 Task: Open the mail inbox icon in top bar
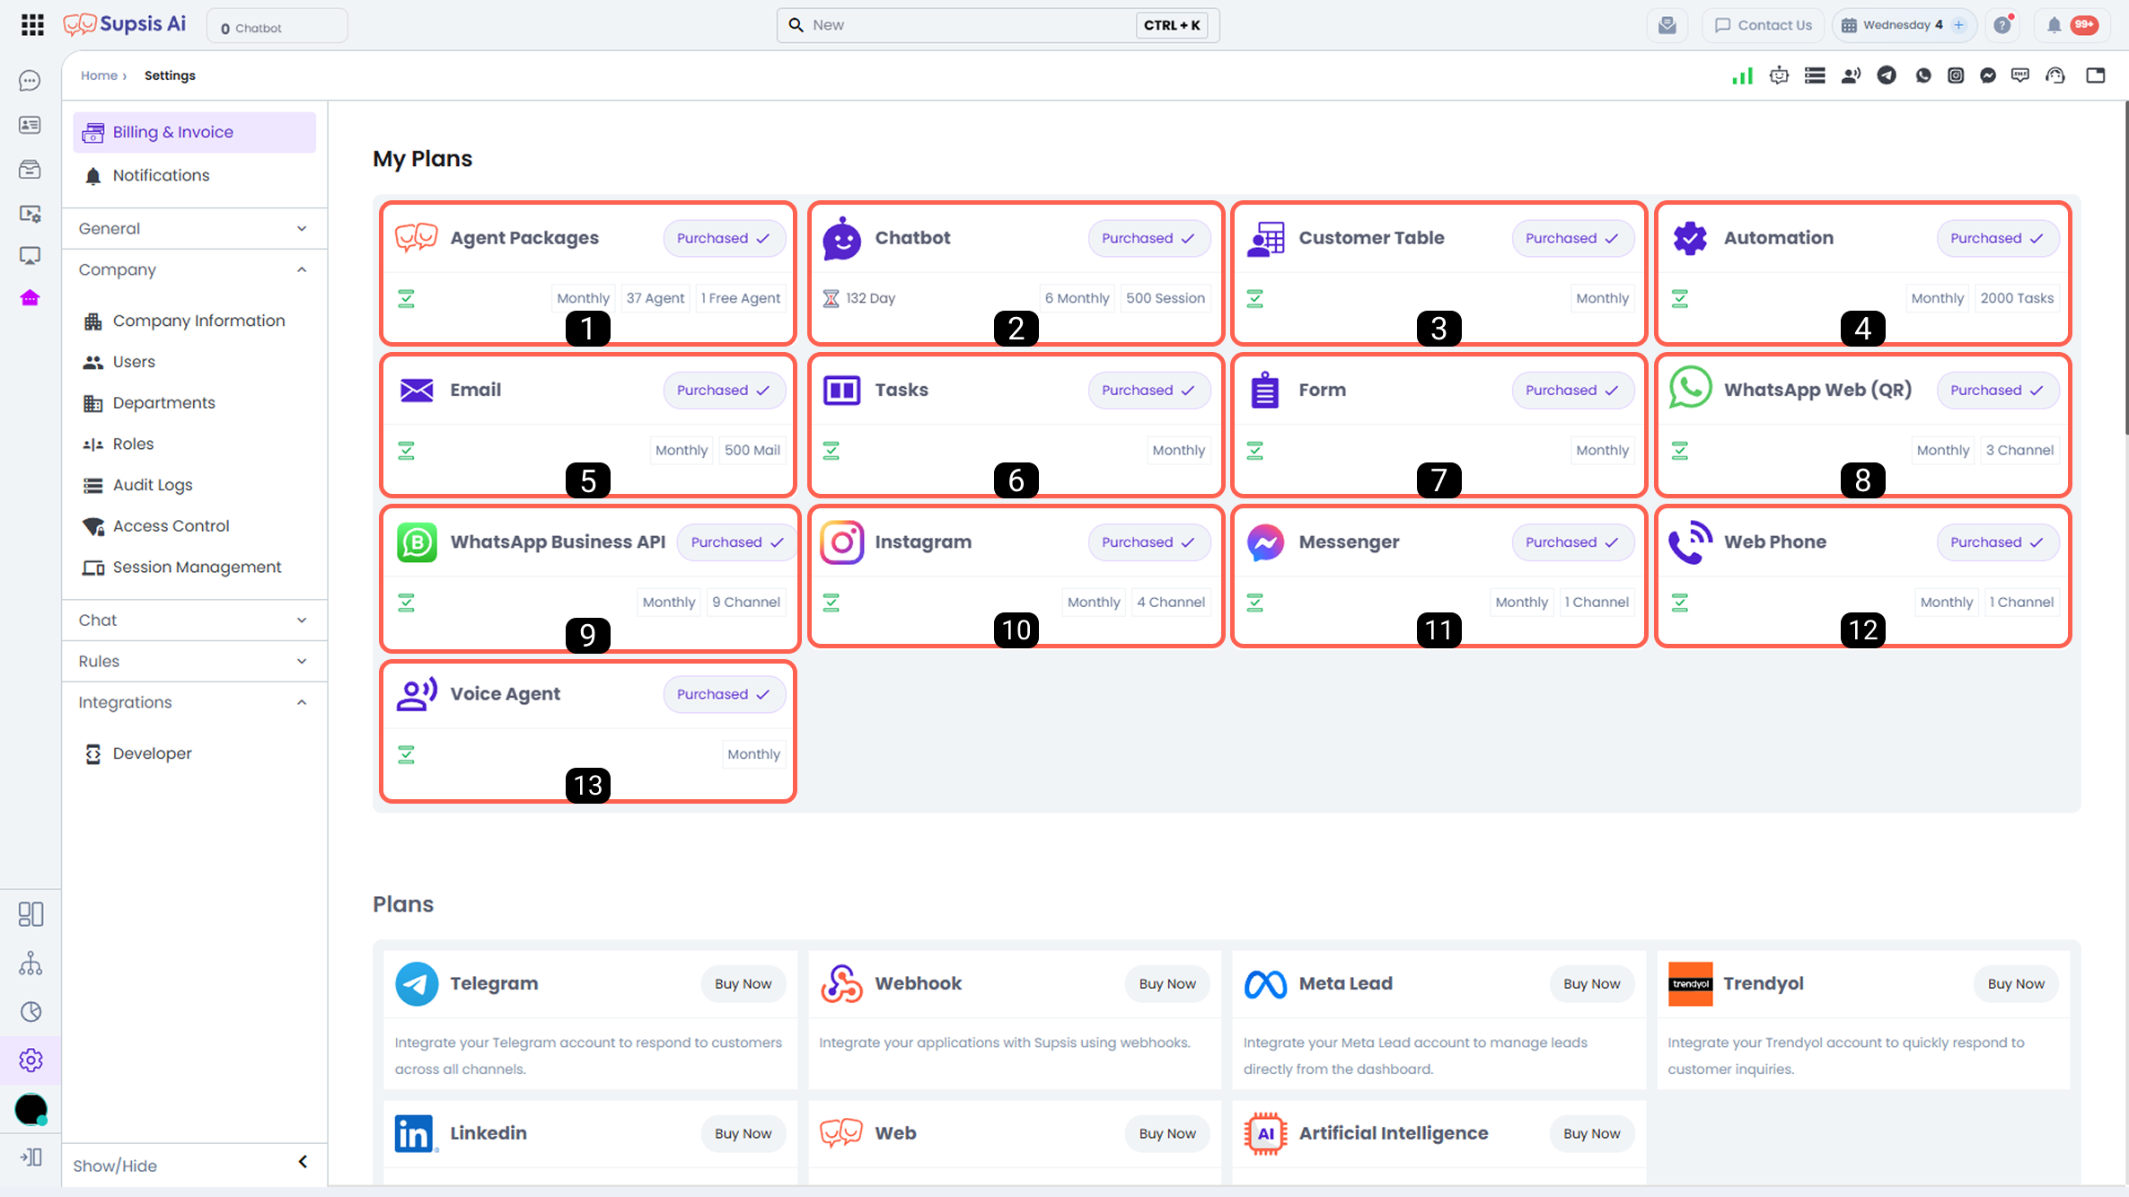(x=1667, y=25)
